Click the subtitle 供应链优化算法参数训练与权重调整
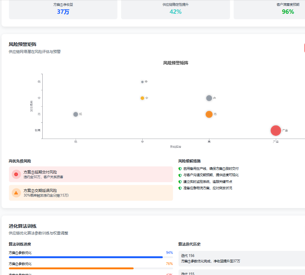 (x=39, y=233)
